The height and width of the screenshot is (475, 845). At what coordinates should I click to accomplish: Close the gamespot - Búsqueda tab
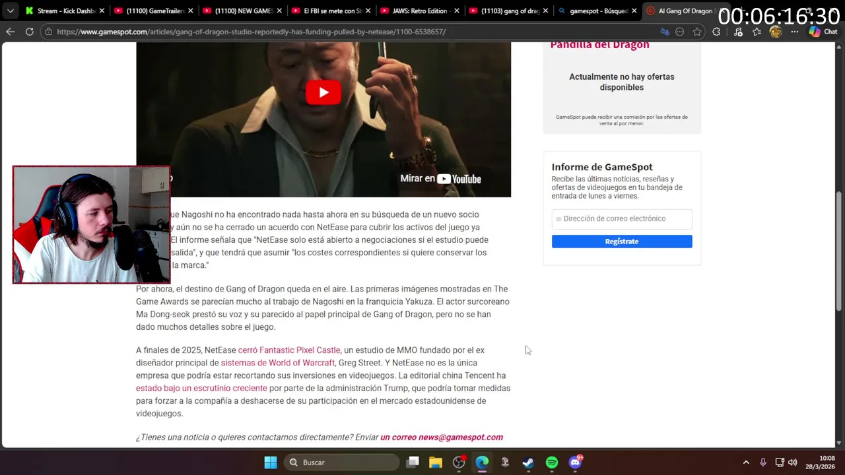(x=634, y=11)
